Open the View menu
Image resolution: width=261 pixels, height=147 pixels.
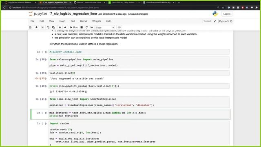click(x=52, y=21)
